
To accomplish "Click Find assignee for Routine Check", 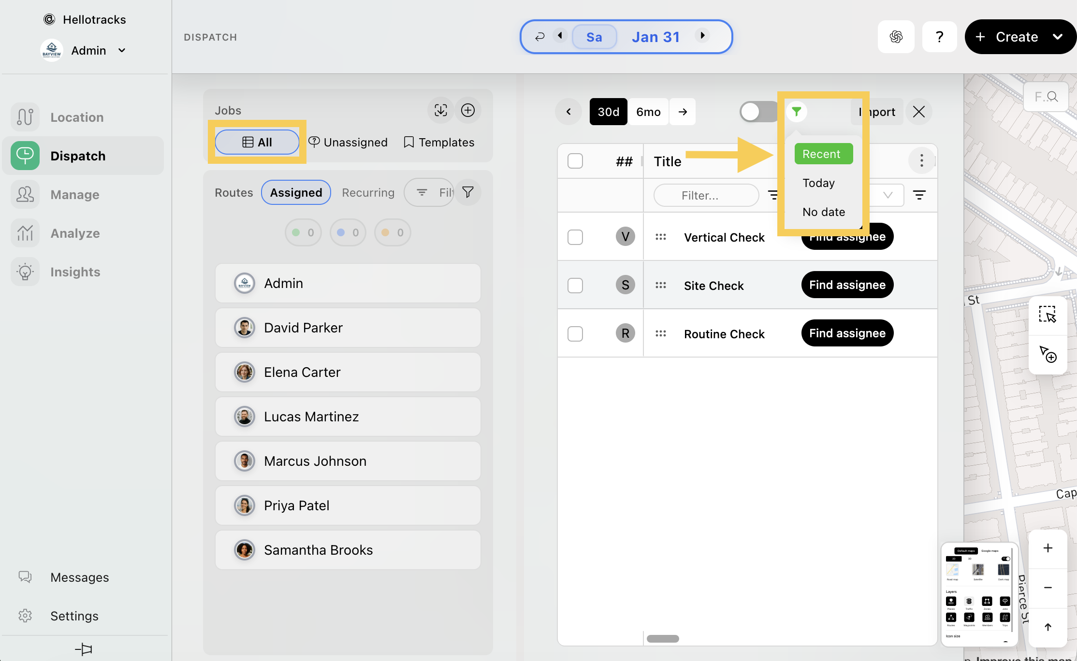I will [847, 333].
